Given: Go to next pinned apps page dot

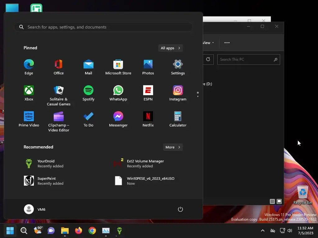Looking at the screenshot, I should coord(198,96).
